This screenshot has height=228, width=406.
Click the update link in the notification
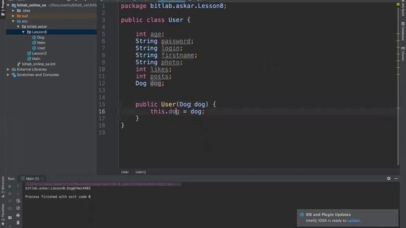pyautogui.click(x=354, y=220)
